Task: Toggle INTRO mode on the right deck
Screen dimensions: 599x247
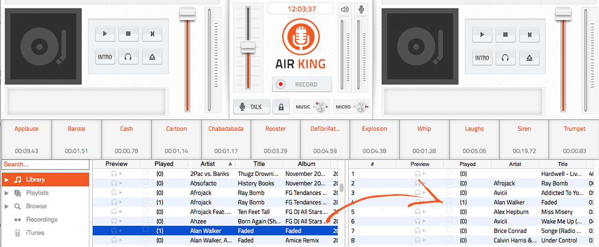Action: pyautogui.click(x=482, y=58)
